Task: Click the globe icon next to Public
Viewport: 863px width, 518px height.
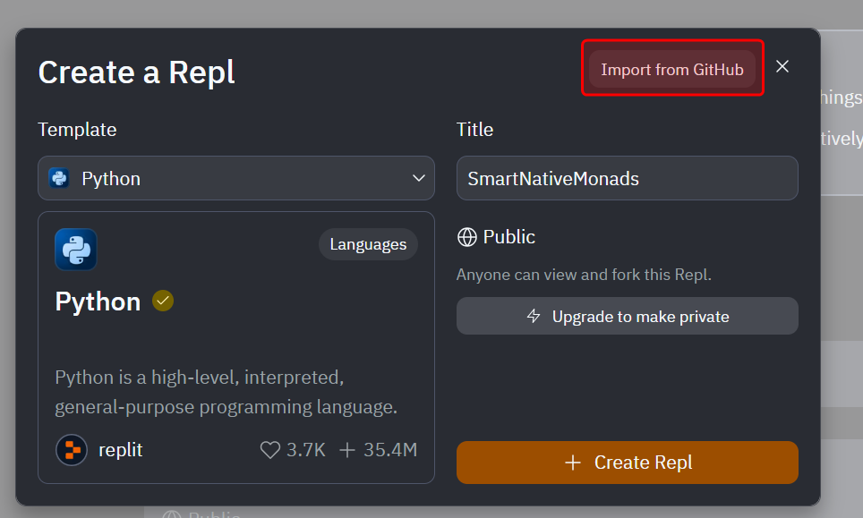Action: pos(466,237)
